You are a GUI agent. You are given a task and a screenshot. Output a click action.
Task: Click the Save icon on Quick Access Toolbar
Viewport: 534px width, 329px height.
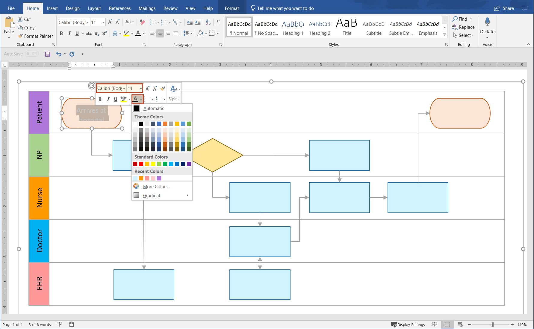[x=48, y=54]
